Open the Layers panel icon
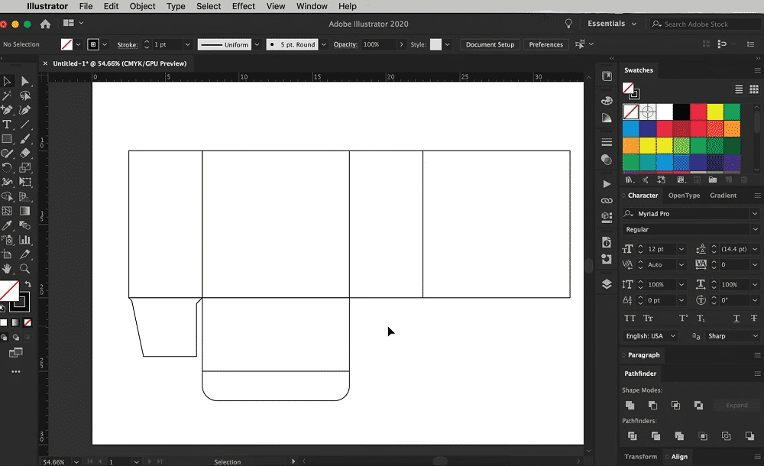The image size is (764, 466). coord(607,284)
